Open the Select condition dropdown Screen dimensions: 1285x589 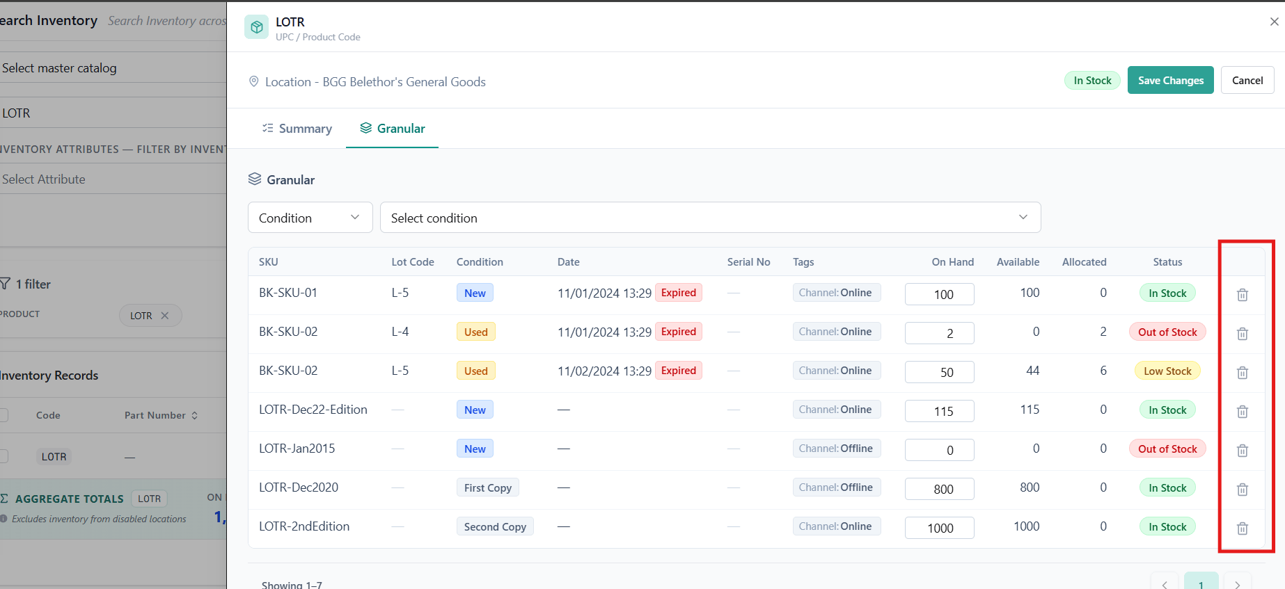pyautogui.click(x=710, y=218)
